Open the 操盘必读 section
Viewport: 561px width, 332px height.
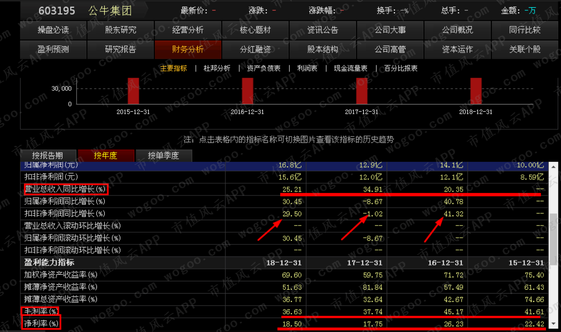(x=53, y=30)
